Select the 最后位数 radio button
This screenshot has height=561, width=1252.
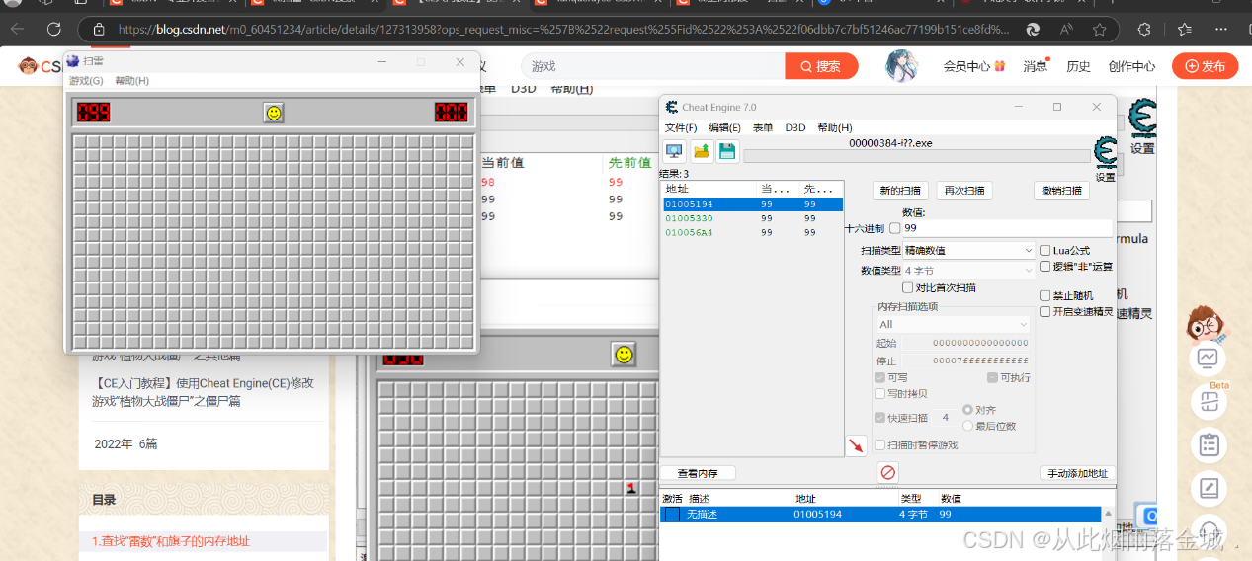[967, 425]
